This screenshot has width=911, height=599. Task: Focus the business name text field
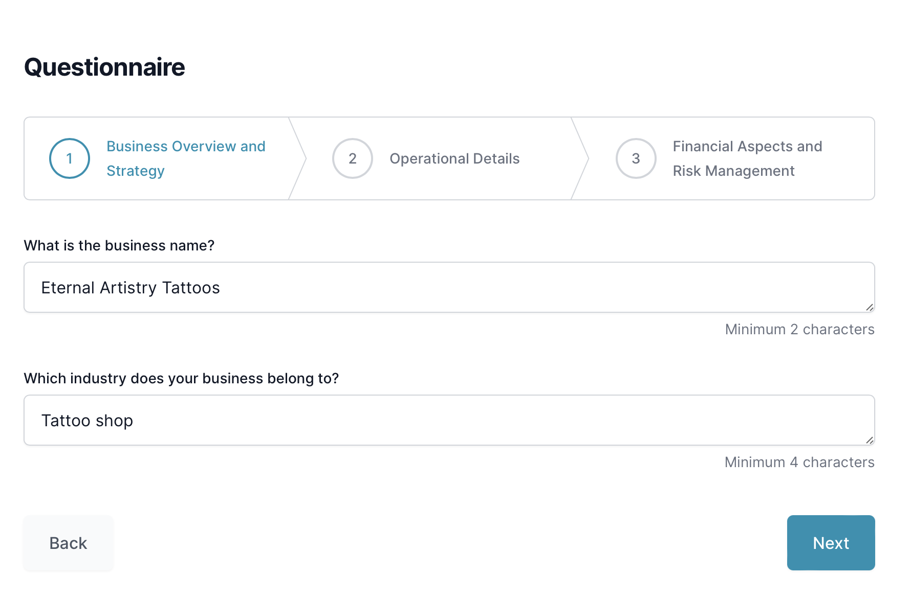pyautogui.click(x=448, y=287)
